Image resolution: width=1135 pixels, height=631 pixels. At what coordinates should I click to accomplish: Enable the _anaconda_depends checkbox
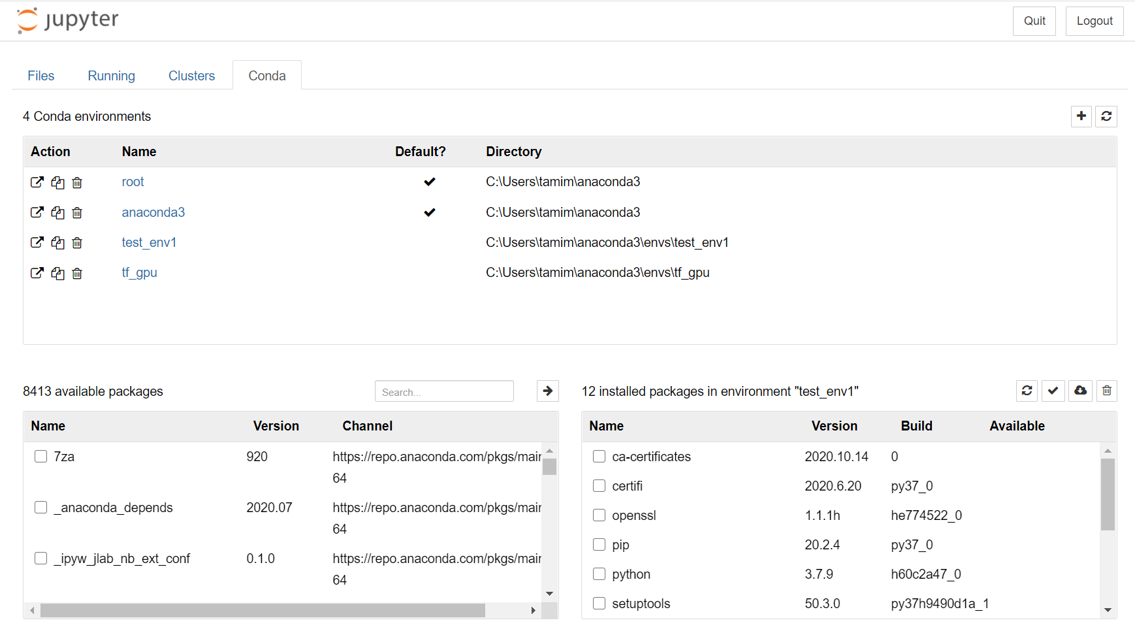coord(40,507)
